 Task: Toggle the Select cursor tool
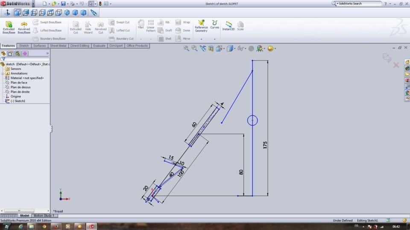(x=91, y=4)
